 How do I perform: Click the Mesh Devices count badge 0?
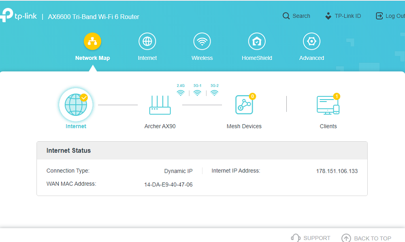[252, 96]
